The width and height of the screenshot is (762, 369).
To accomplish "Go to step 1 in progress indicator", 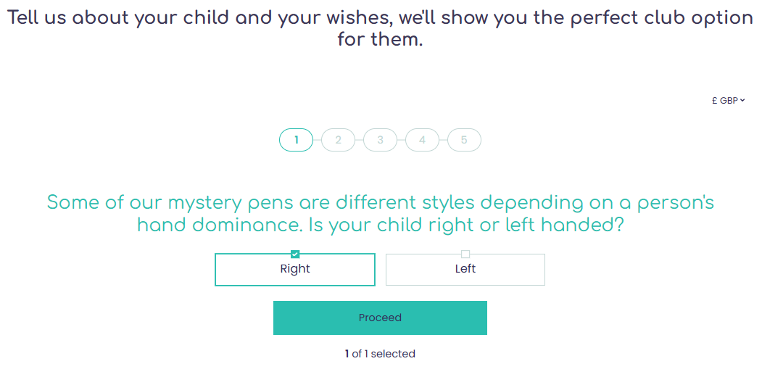I will pos(296,140).
